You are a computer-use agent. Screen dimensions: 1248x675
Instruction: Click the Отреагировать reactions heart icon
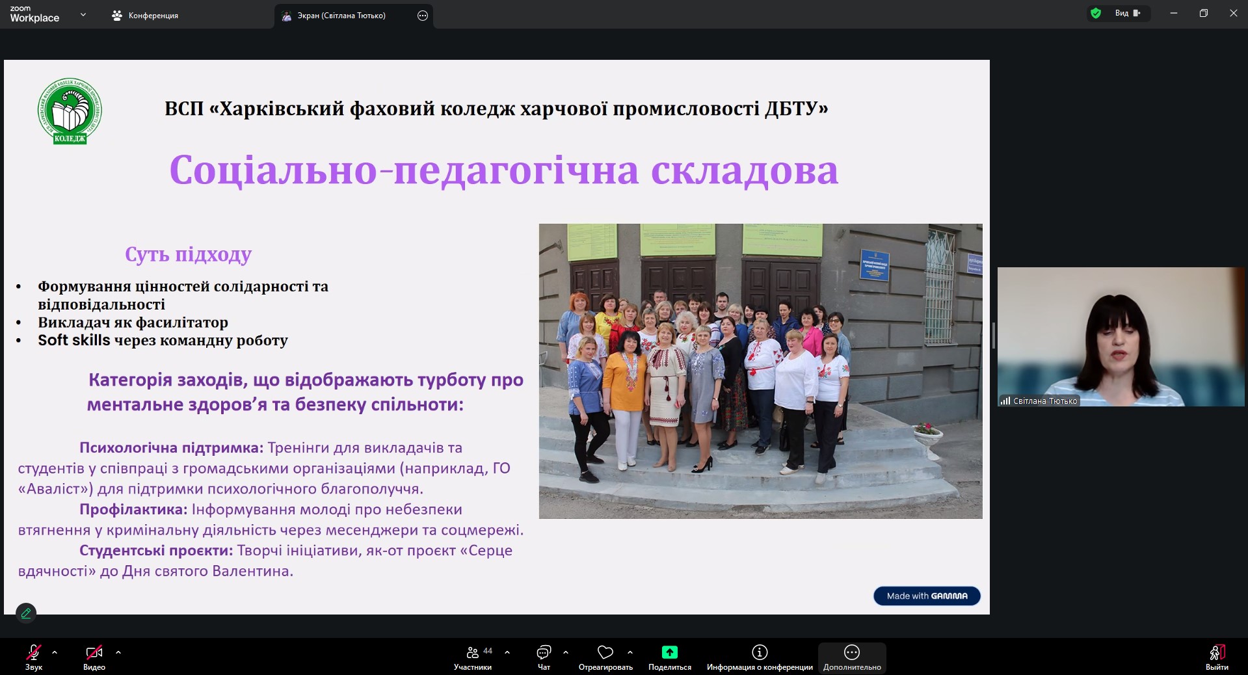point(605,652)
